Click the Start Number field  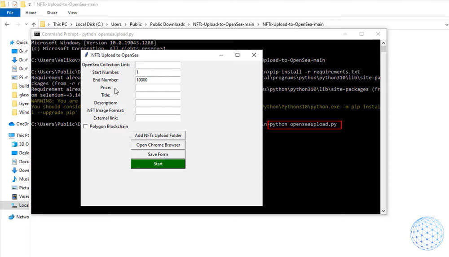click(158, 72)
